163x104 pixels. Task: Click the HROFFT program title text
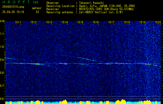[x=16, y=2]
